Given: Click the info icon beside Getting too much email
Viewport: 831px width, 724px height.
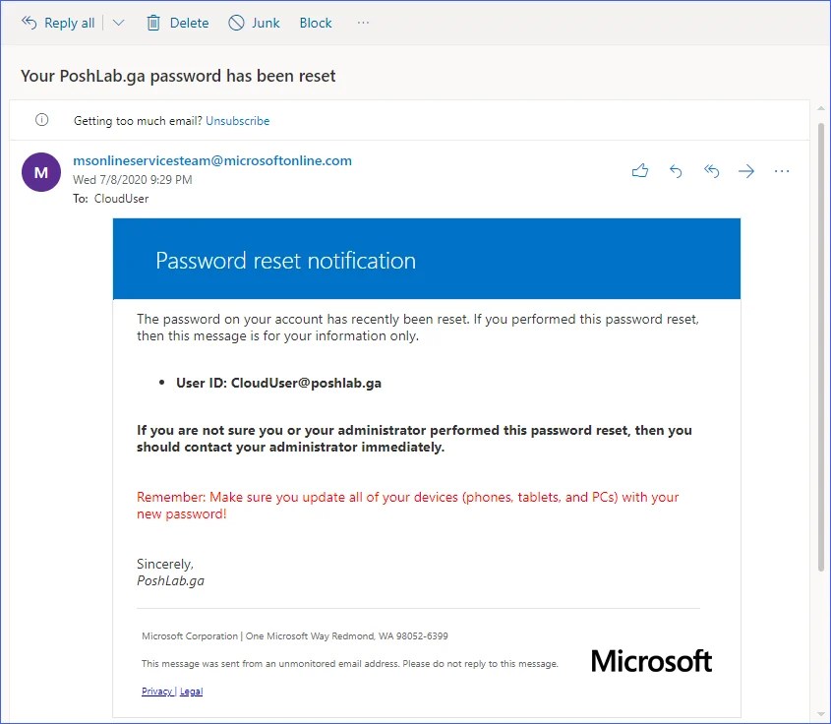Looking at the screenshot, I should 41,120.
